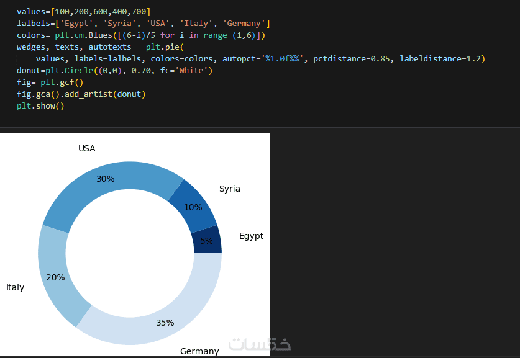
Task: Click the Arabic watermark logo at the bottom
Action: (260, 343)
